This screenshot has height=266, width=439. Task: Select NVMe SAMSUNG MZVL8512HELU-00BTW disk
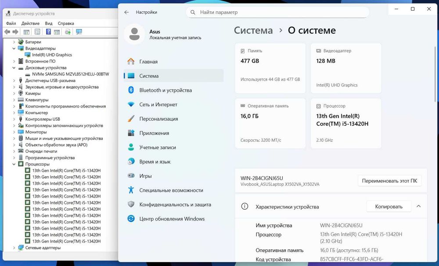coord(71,74)
